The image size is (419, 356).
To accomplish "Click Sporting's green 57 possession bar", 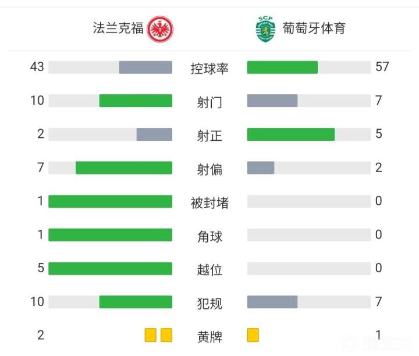I will pos(282,67).
